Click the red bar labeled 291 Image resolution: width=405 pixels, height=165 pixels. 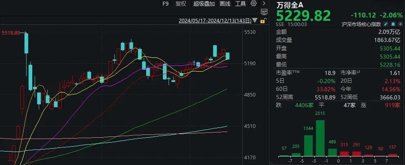[x=356, y=154]
